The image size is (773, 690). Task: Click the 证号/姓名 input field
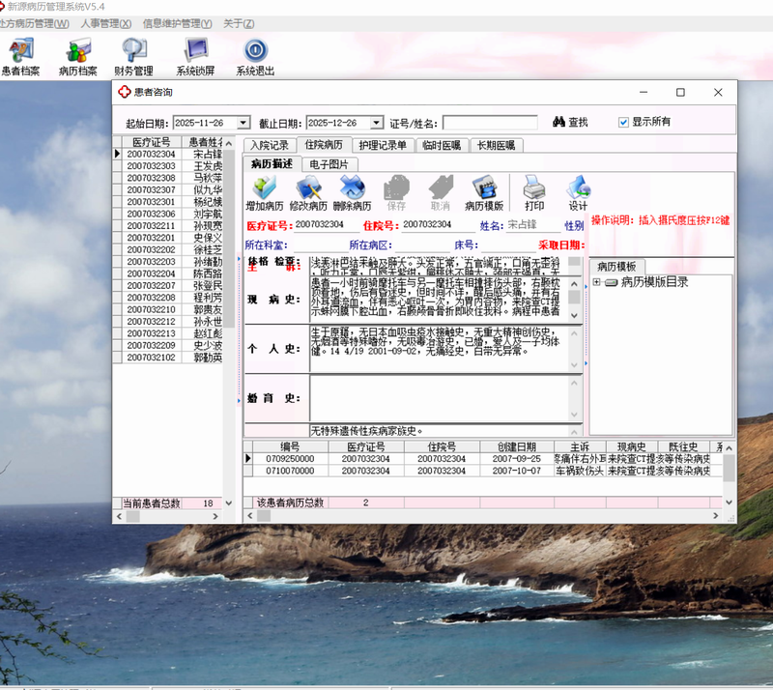coord(490,124)
